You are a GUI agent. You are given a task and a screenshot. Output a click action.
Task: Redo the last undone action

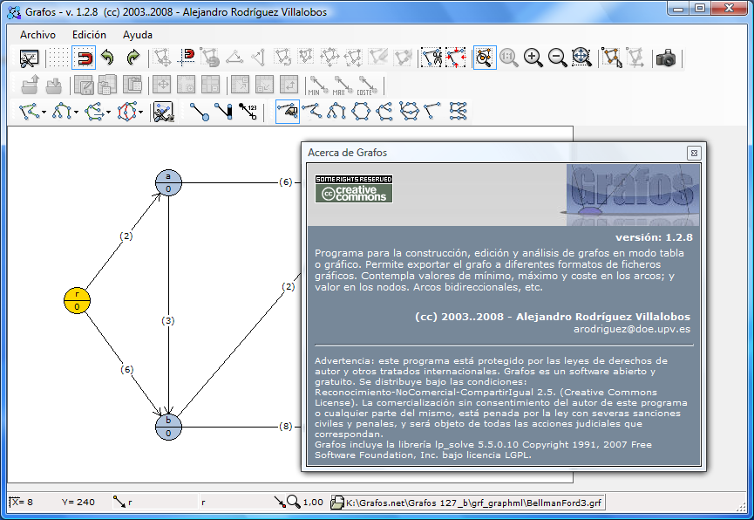pos(132,58)
